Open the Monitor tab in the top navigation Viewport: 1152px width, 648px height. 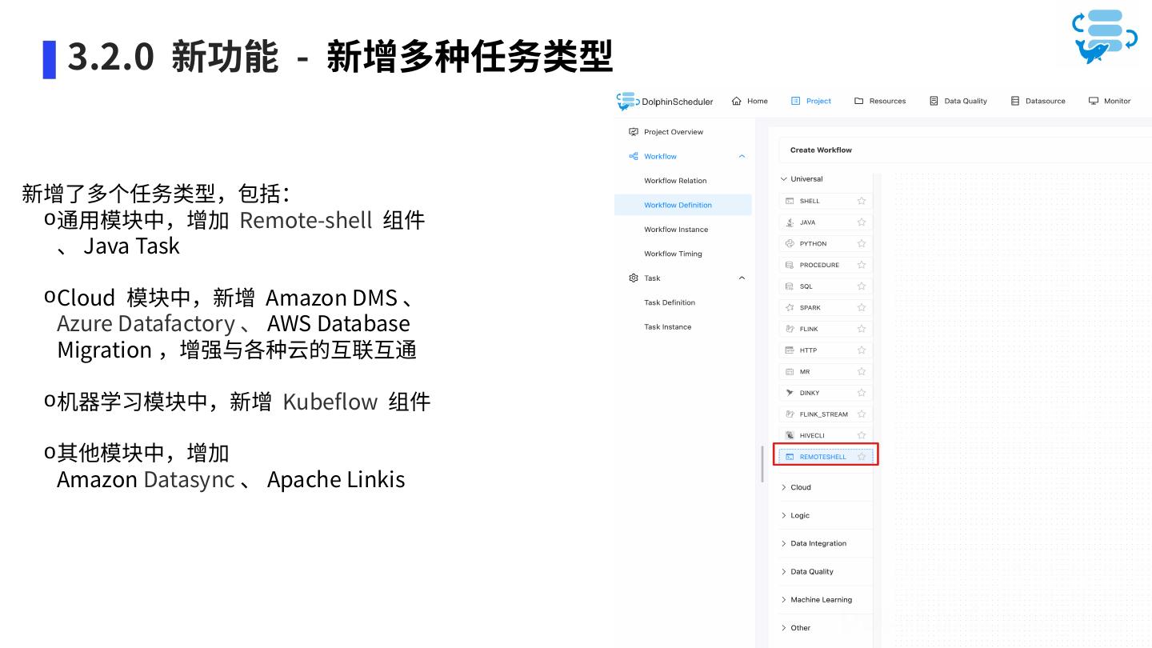1110,102
